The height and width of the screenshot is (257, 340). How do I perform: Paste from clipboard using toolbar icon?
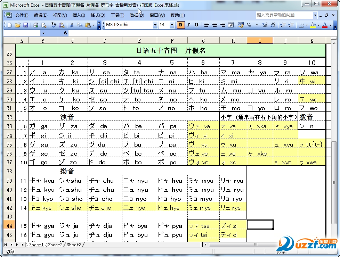click(88, 25)
